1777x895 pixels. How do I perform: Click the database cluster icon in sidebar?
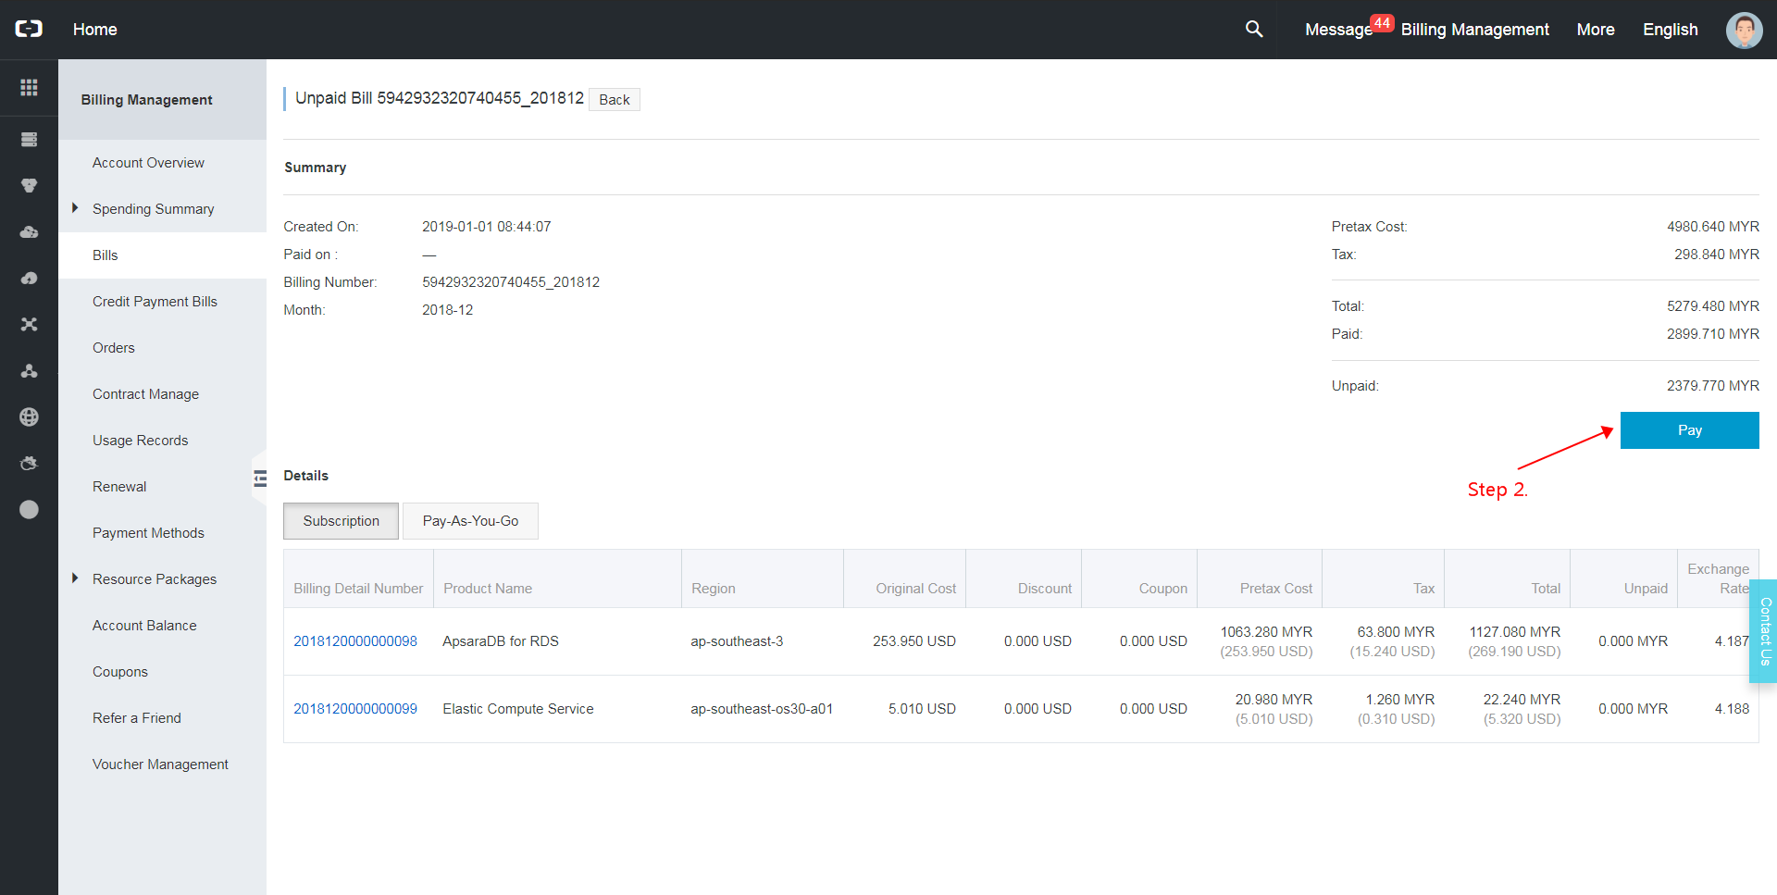pos(29,185)
